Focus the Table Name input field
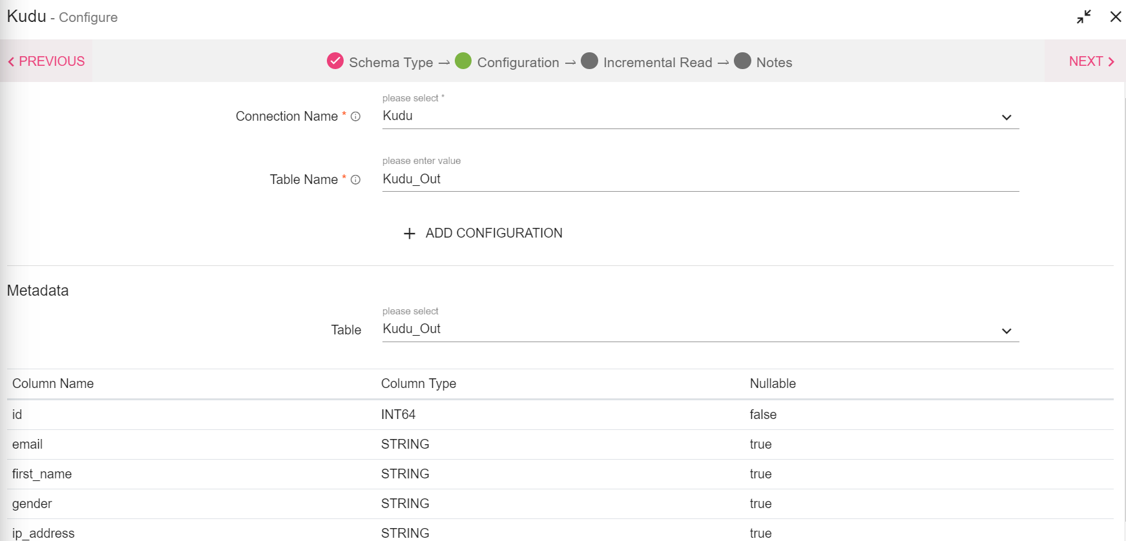 (x=700, y=179)
